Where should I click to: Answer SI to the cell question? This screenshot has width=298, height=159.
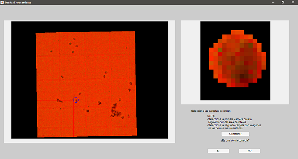coord(218,151)
